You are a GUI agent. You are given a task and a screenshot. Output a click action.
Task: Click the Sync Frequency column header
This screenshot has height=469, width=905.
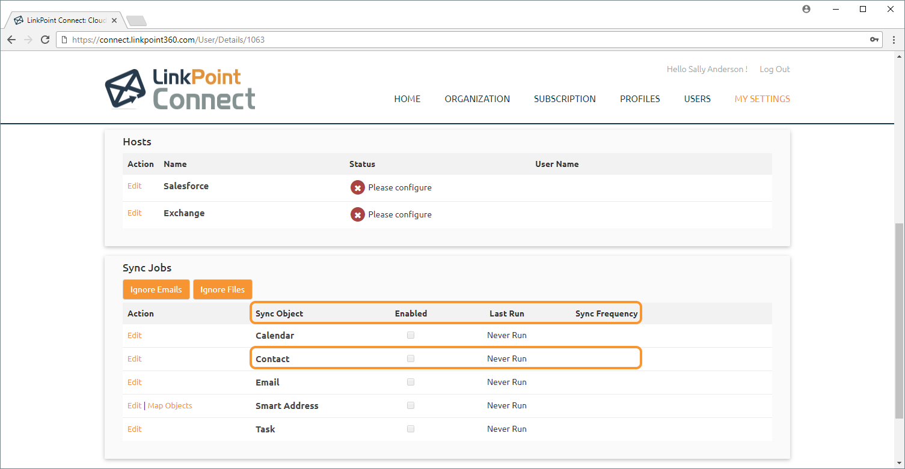pyautogui.click(x=606, y=313)
